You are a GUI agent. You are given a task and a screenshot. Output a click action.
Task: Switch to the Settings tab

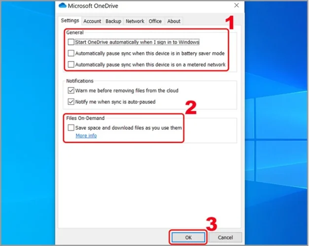tap(70, 21)
